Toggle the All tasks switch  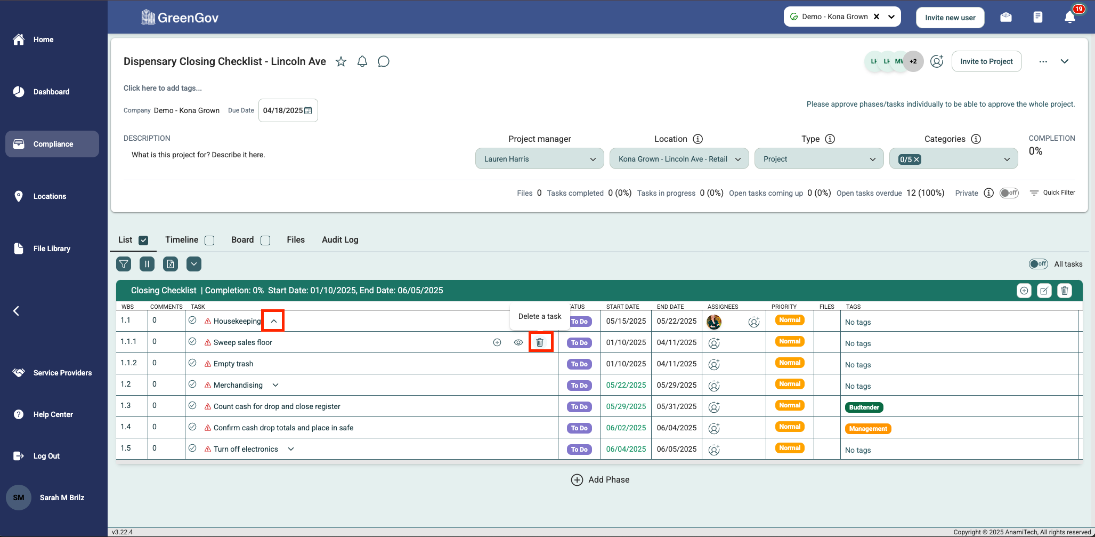(1039, 264)
